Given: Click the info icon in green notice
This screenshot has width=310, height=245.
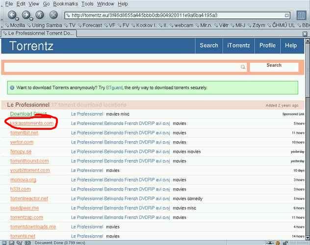Looking at the screenshot, I should pos(12,88).
